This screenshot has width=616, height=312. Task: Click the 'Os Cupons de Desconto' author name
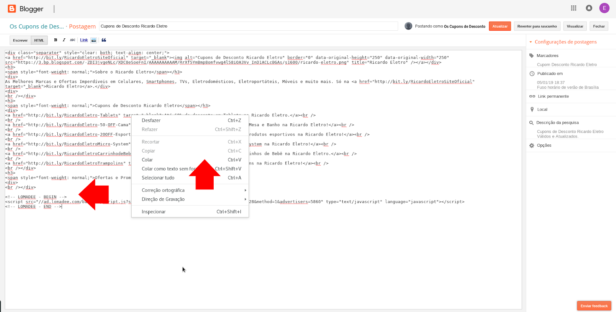click(x=464, y=27)
